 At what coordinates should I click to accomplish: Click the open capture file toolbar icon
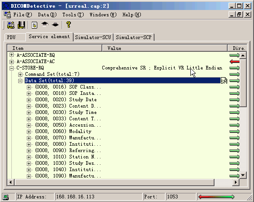(11, 25)
